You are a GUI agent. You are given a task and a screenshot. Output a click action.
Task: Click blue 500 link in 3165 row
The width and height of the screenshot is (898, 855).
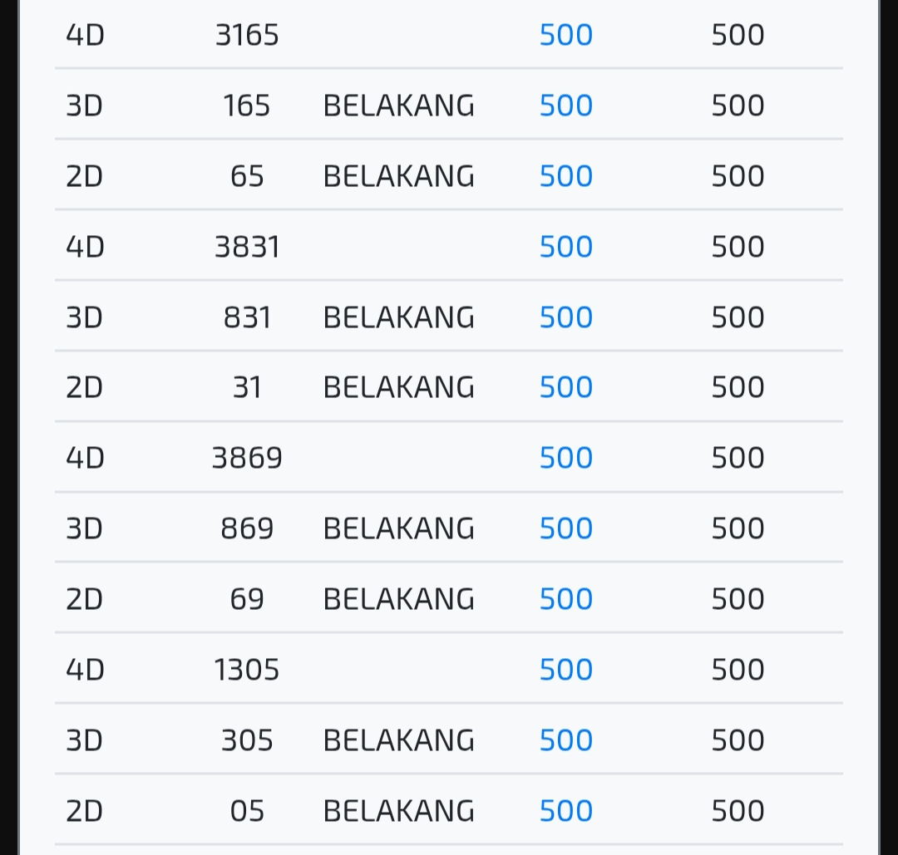tap(566, 35)
